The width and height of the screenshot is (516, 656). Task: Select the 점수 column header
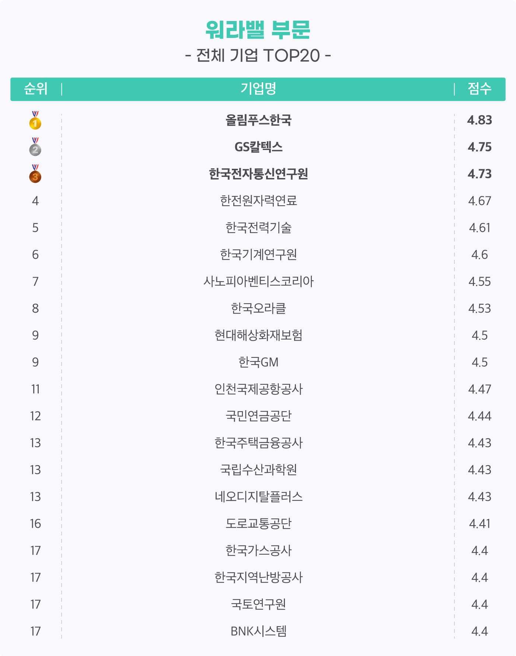pos(480,89)
